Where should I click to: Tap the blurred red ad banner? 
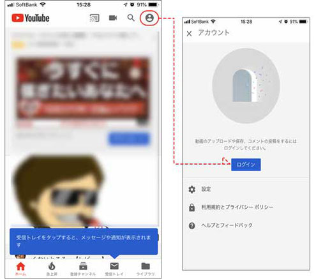pos(83,88)
